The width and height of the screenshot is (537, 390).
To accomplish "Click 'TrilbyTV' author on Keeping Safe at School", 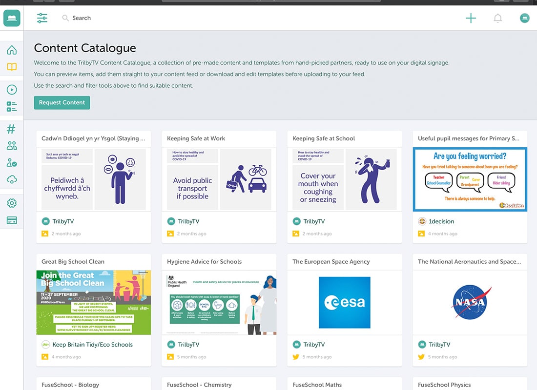I will (x=314, y=221).
